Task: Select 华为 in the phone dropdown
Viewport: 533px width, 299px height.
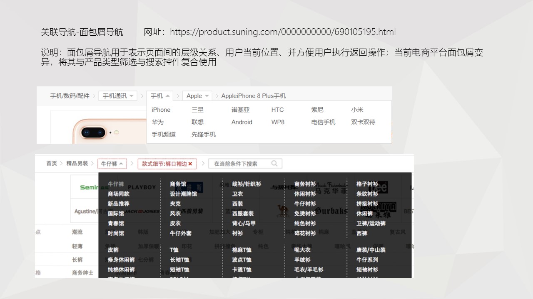Action: pos(157,122)
